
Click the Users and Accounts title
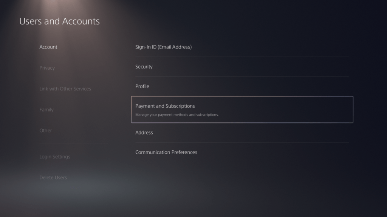tap(59, 21)
